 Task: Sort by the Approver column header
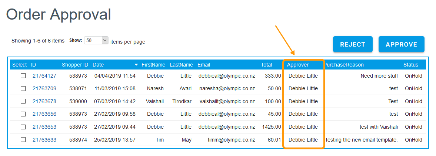coord(298,65)
